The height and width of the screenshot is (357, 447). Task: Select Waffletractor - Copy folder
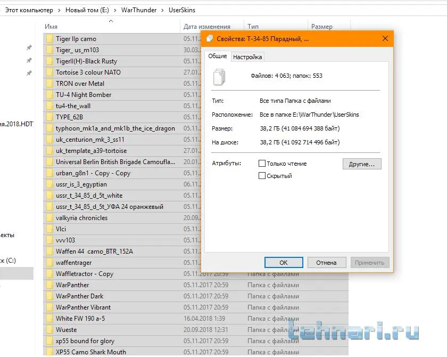pyautogui.click(x=85, y=274)
